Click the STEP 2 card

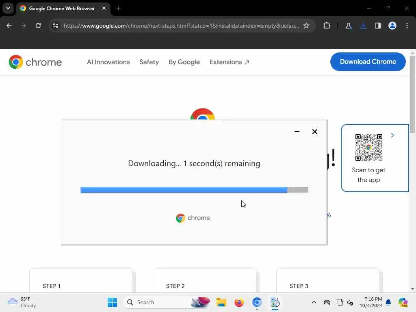(205, 281)
